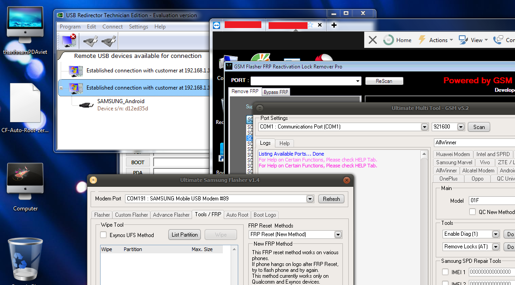515x285 pixels.
Task: Click disconnect computer icon in USB Redirector toolbar
Action: pyautogui.click(x=69, y=41)
